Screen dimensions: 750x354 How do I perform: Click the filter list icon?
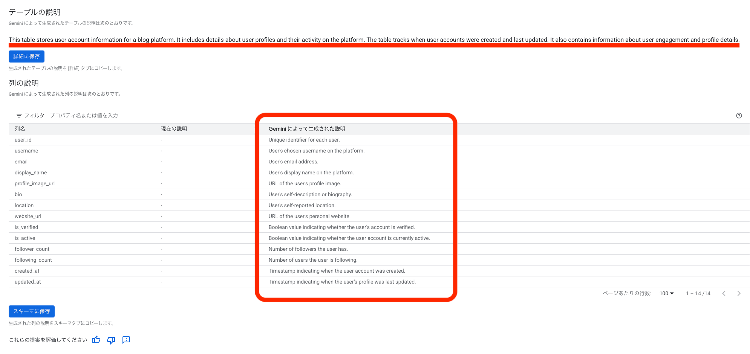point(19,116)
